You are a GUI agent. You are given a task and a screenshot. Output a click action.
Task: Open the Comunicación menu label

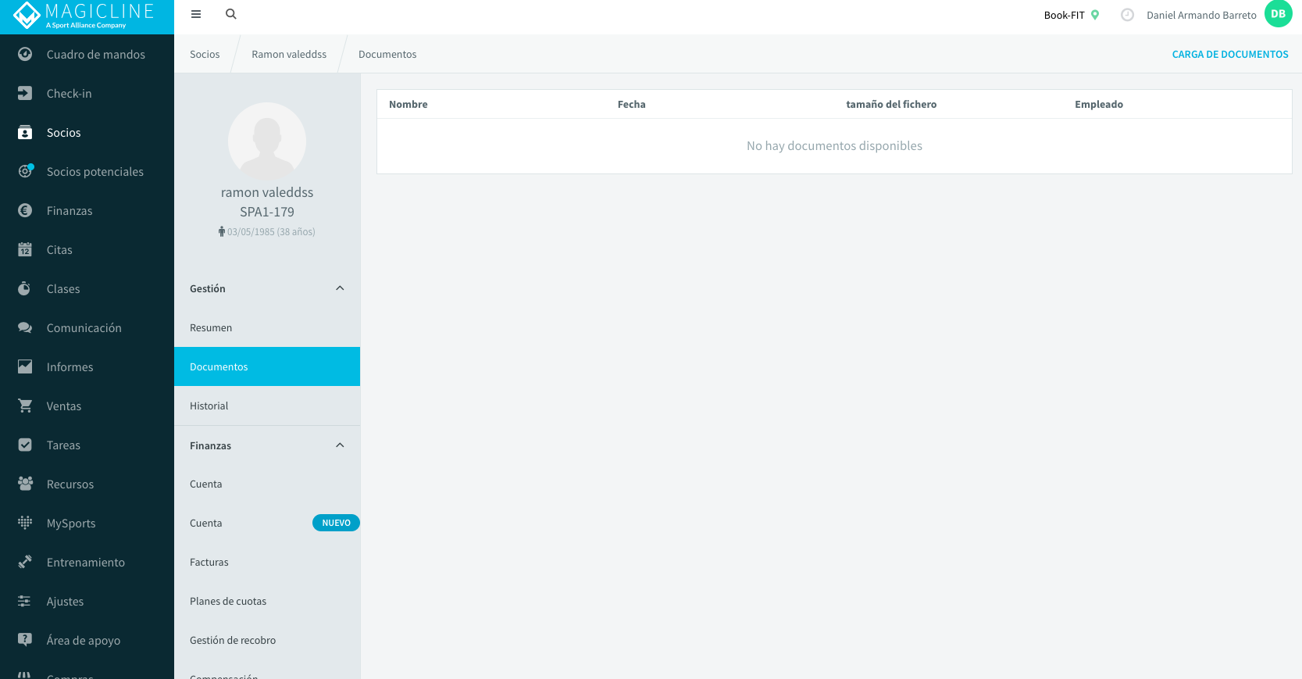[x=84, y=328]
